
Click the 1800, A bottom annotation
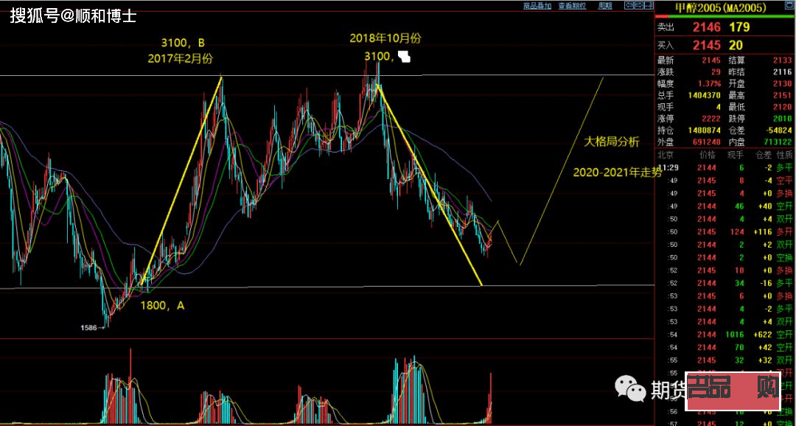[x=162, y=305]
